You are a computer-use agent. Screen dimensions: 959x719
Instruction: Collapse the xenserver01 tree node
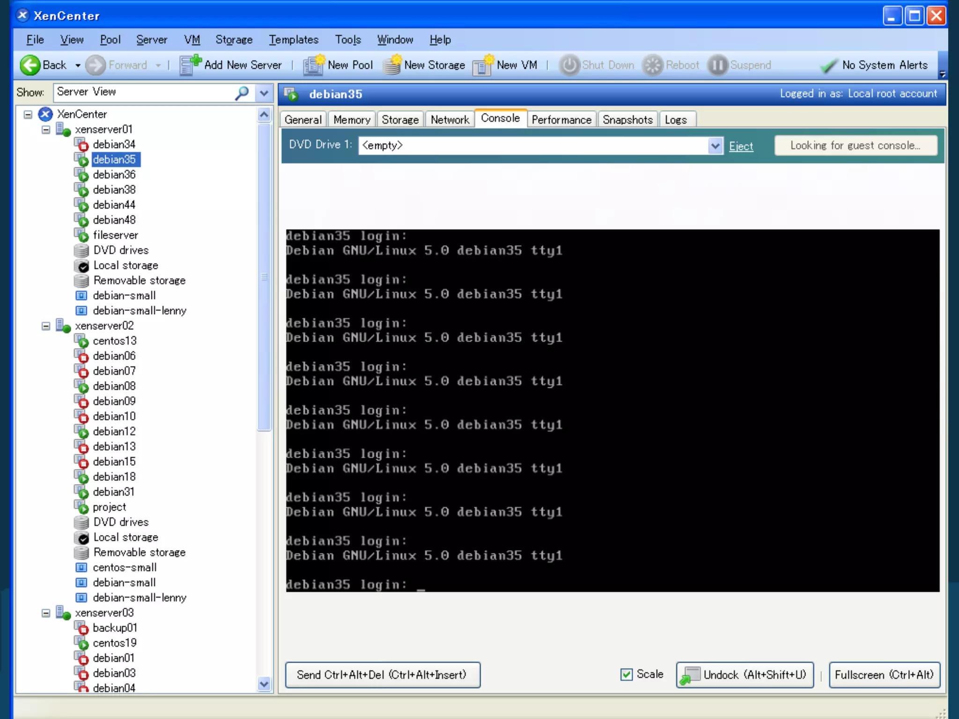click(46, 130)
